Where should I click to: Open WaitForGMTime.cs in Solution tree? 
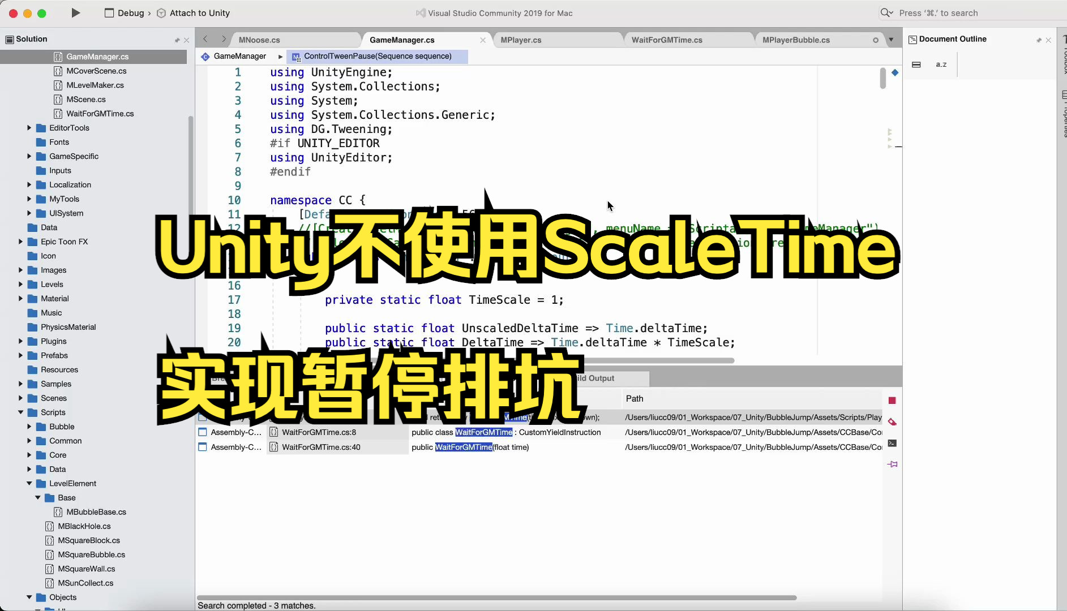click(100, 113)
